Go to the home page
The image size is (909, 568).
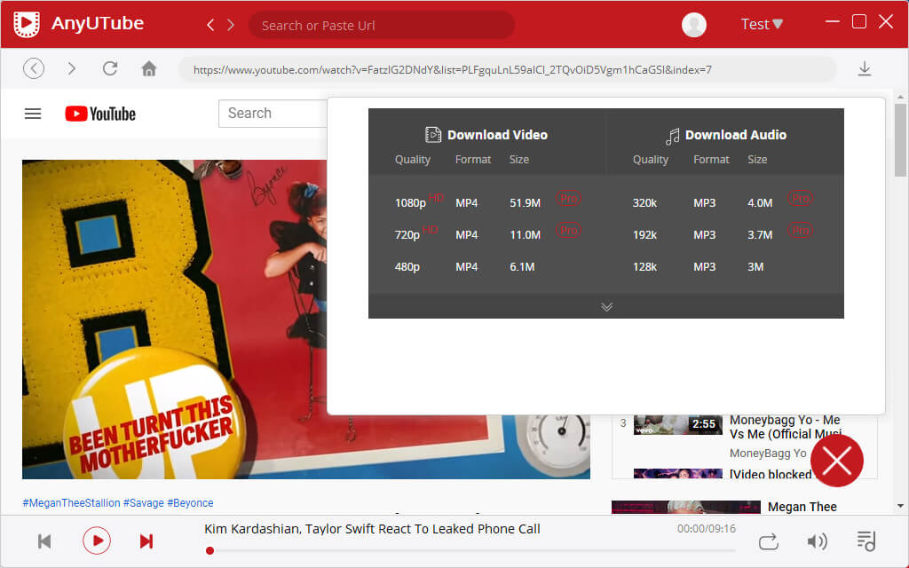tap(149, 68)
